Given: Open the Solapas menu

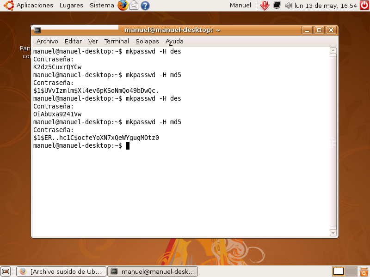Looking at the screenshot, I should (x=147, y=41).
